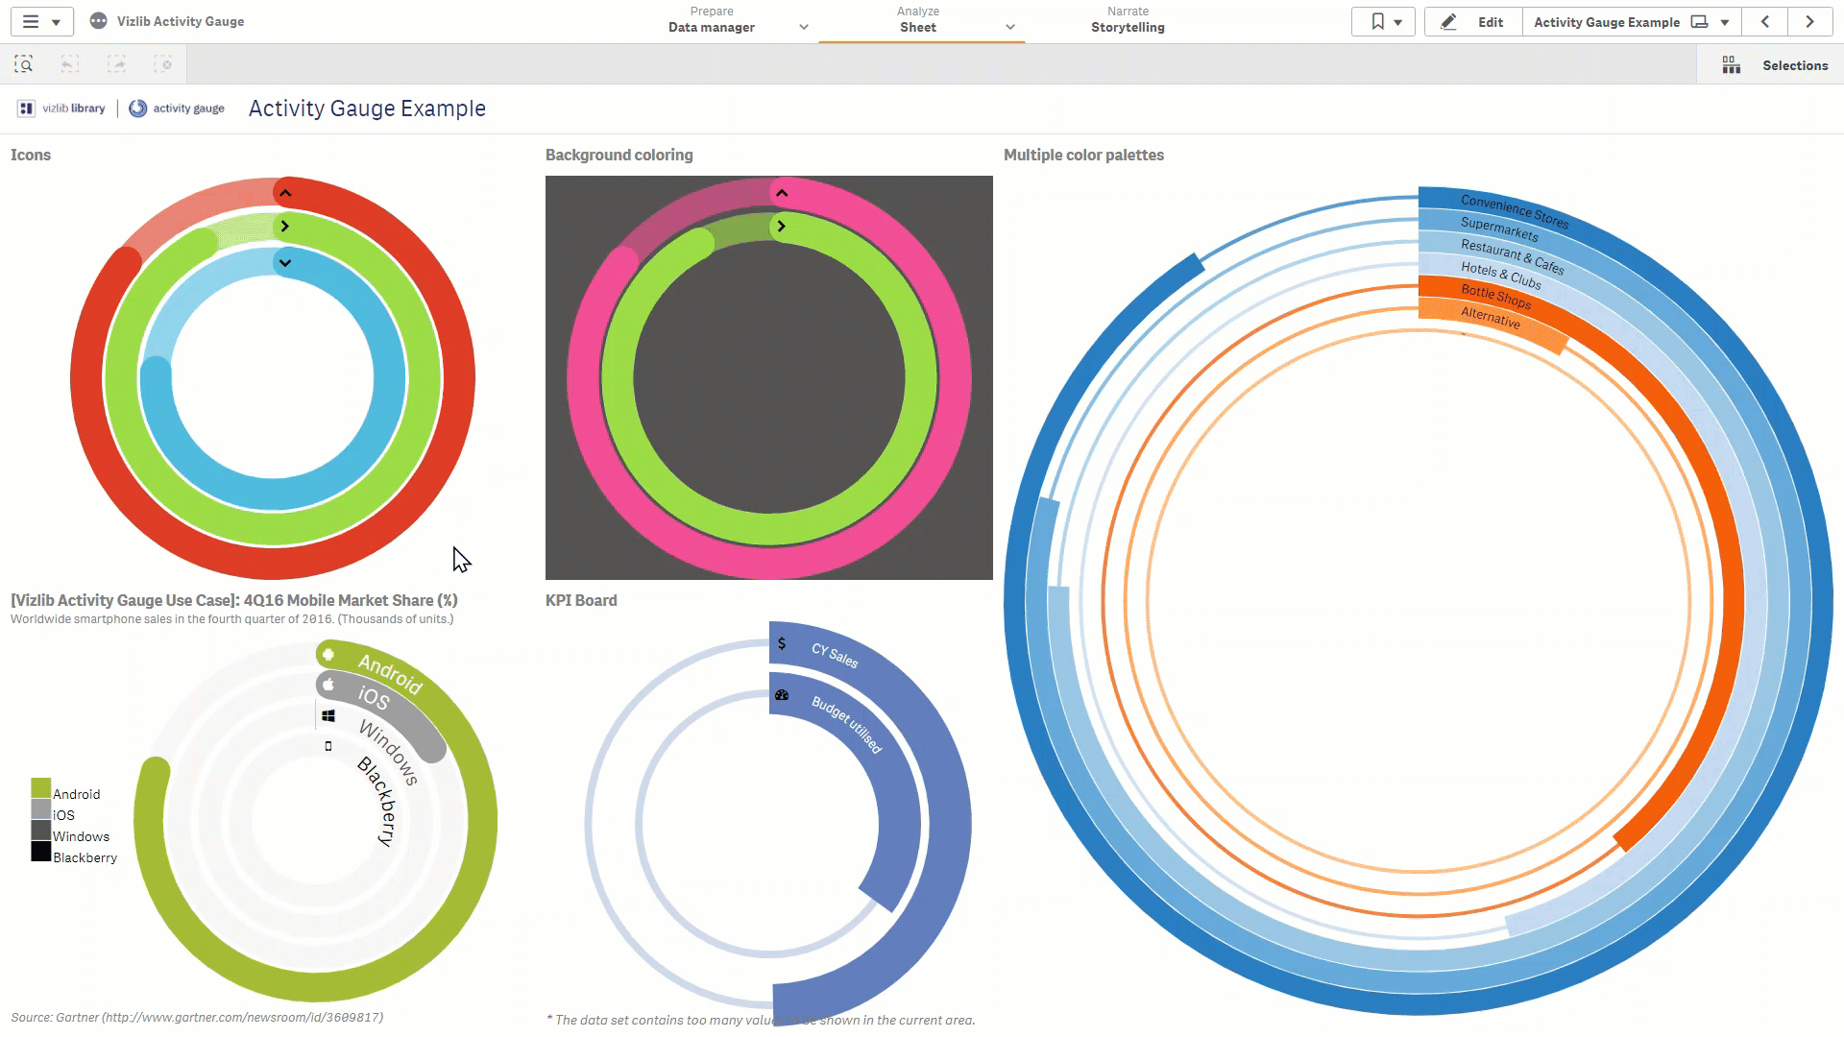The height and width of the screenshot is (1037, 1844).
Task: Open the Prepare Data manager tab
Action: point(712,20)
